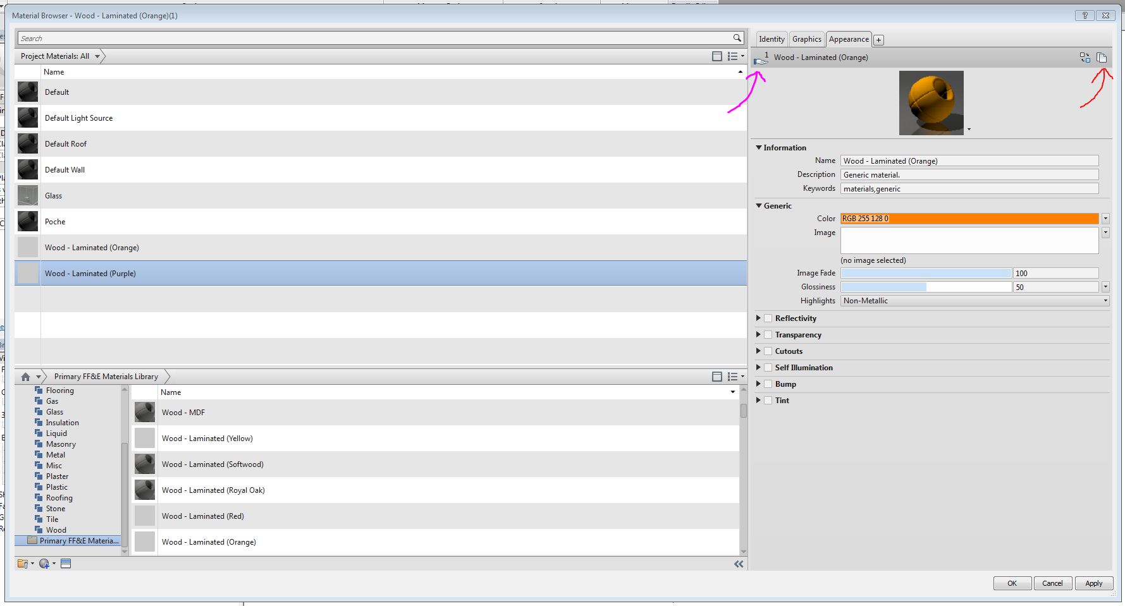This screenshot has height=606, width=1125.
Task: Click the Poche material thumbnail
Action: [x=28, y=222]
